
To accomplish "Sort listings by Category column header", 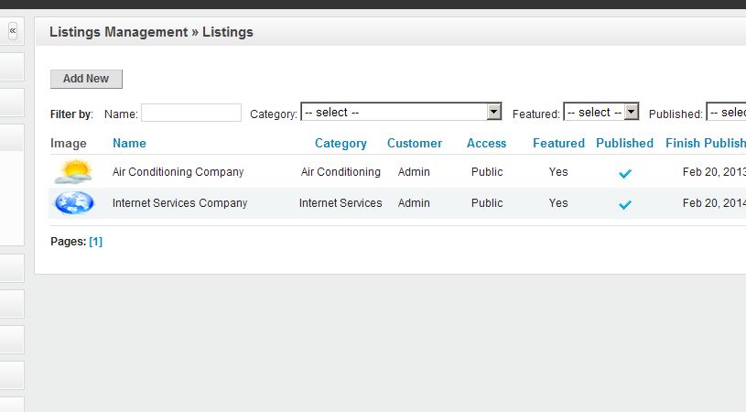I will click(341, 143).
